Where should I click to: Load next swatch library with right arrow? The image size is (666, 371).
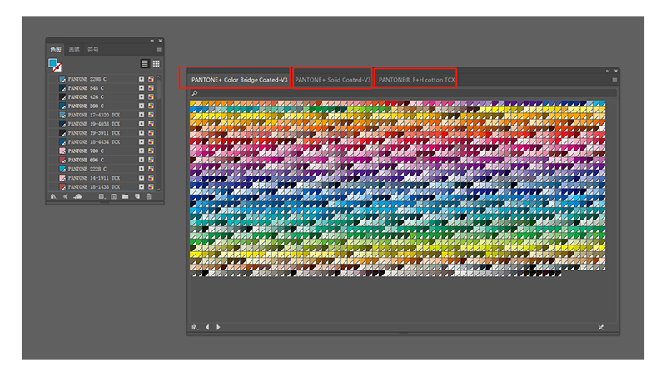tap(218, 327)
